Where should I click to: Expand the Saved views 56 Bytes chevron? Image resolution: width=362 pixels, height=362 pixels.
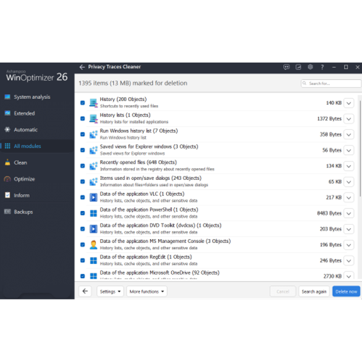tap(349, 151)
